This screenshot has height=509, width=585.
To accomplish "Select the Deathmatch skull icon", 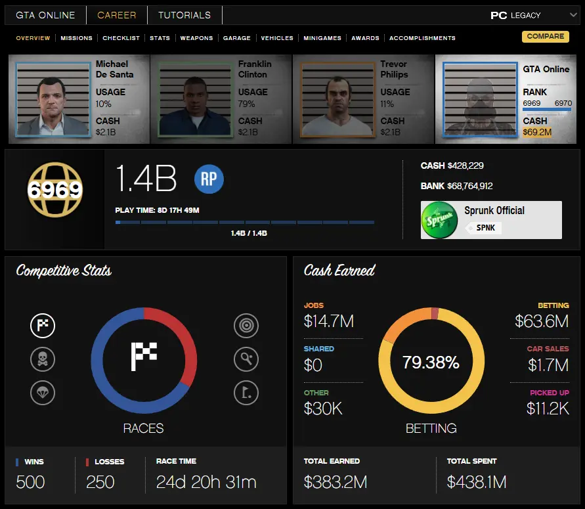I will (x=43, y=359).
